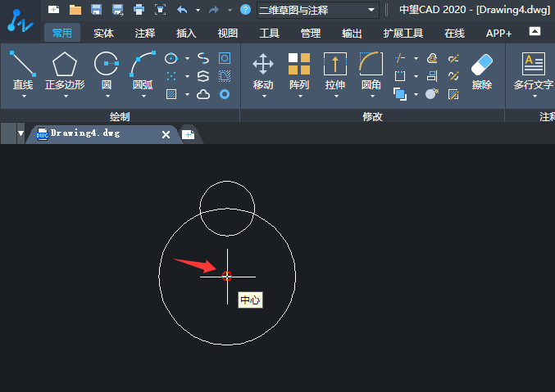The height and width of the screenshot is (392, 555).
Task: Select the ellipse tool icon
Action: [x=171, y=58]
